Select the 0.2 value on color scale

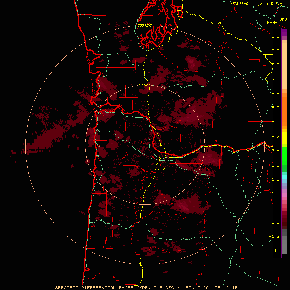275,208
